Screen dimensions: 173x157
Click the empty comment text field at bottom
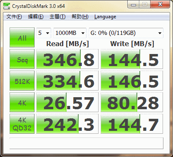[86, 143]
